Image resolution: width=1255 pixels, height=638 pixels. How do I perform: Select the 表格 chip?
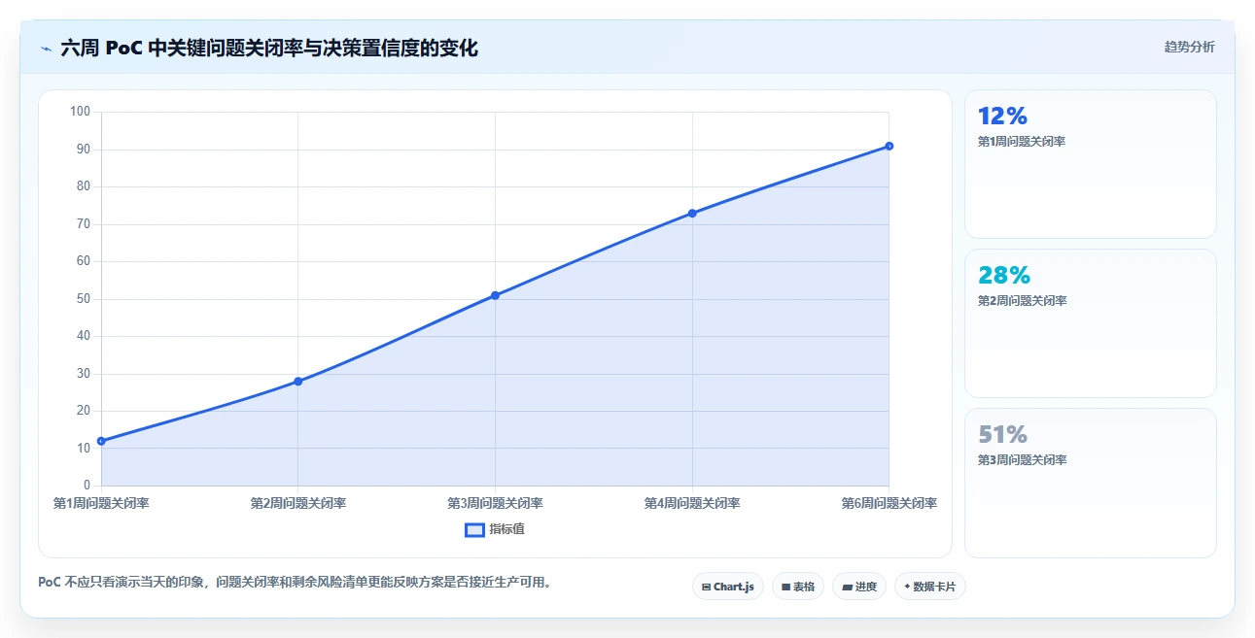[x=798, y=587]
